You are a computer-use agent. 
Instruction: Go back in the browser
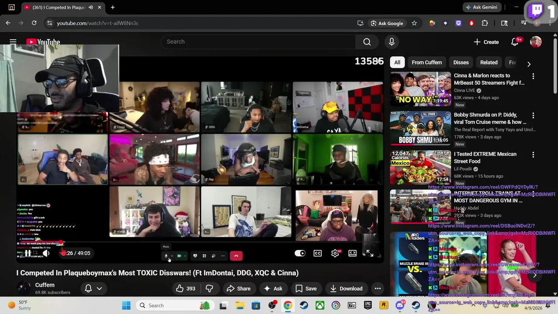pyautogui.click(x=8, y=23)
